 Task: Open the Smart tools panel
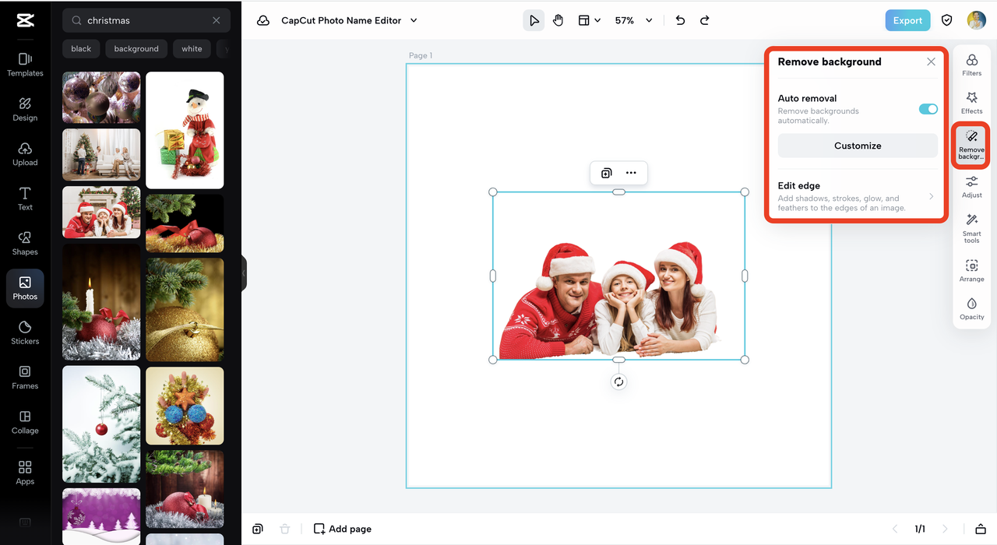click(972, 229)
